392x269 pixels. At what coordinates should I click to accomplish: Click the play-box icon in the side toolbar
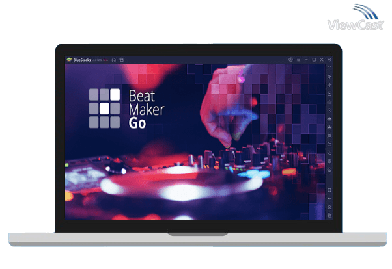point(329,94)
